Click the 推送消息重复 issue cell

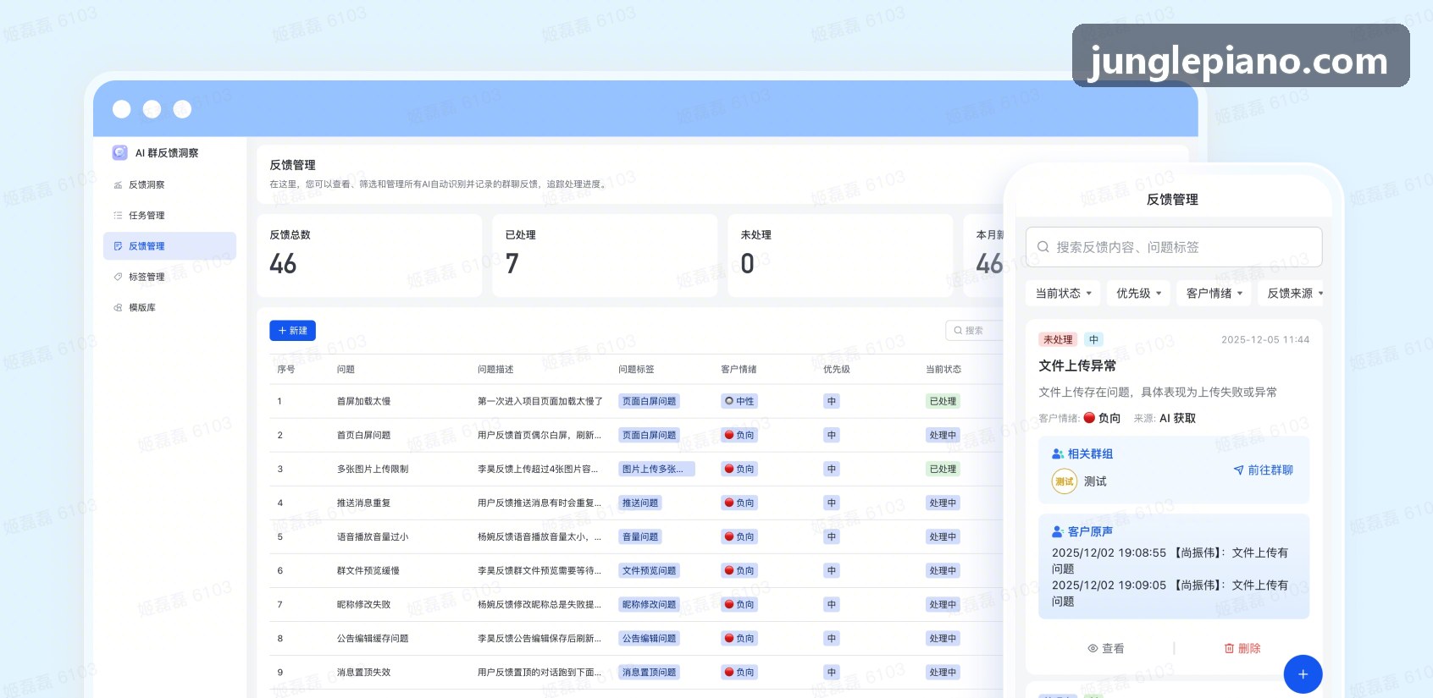364,503
